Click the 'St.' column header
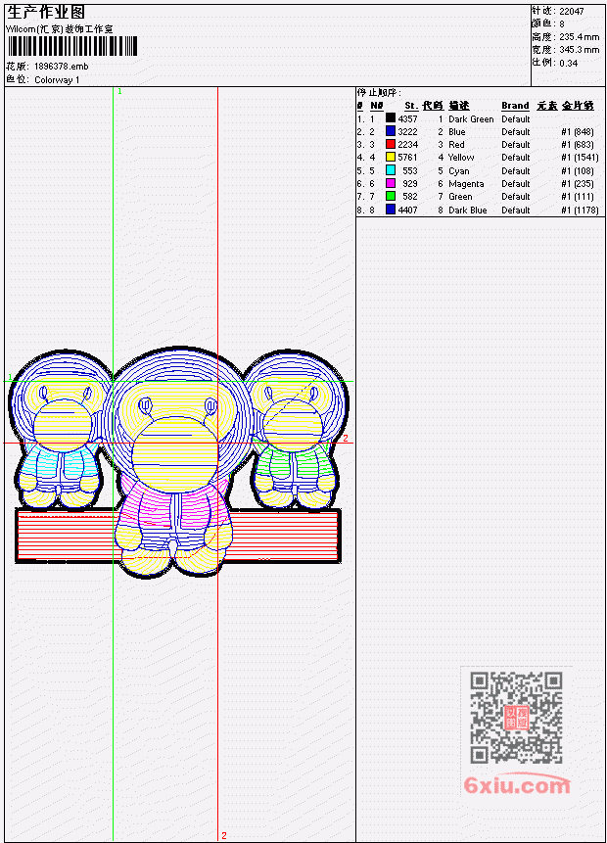The width and height of the screenshot is (607, 843). point(411,106)
